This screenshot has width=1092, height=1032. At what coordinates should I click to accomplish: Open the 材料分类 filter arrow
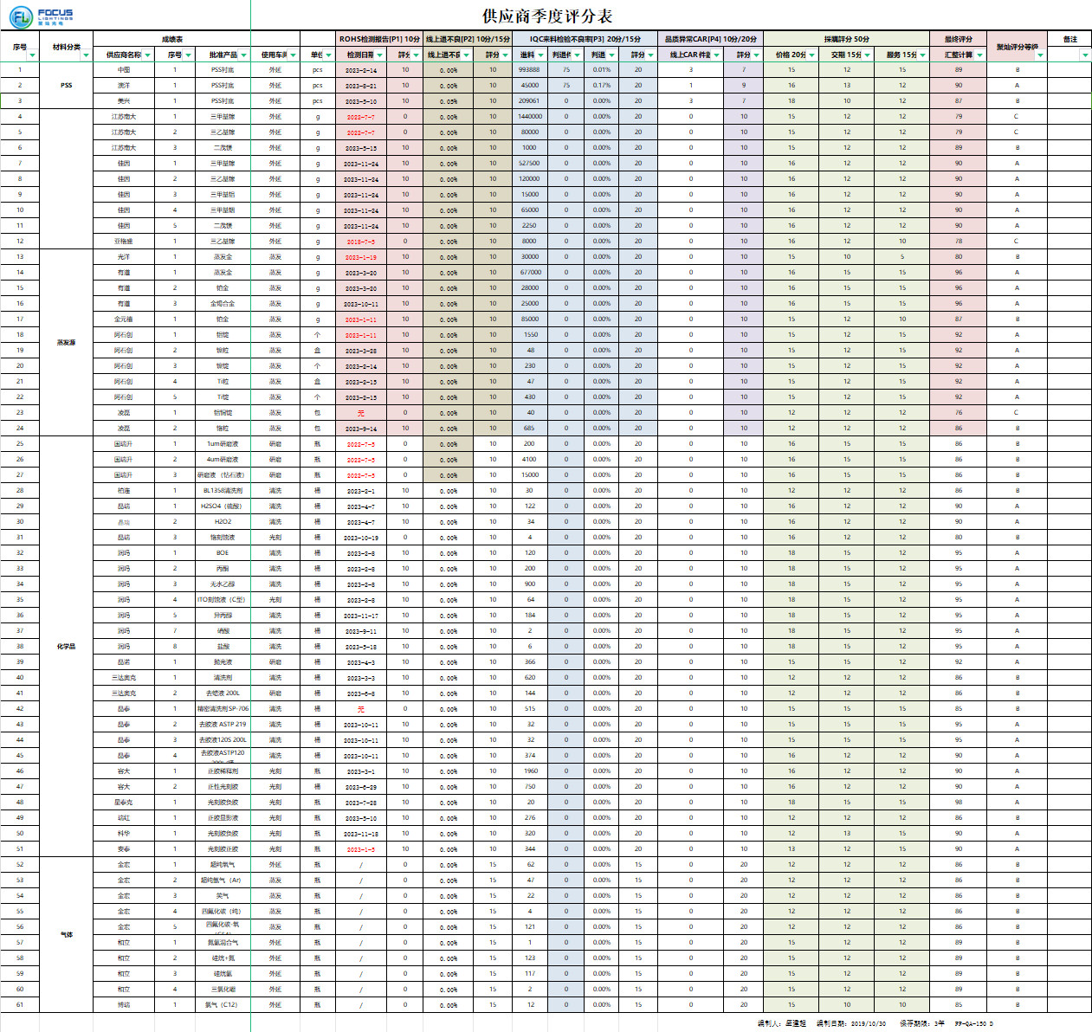coord(86,55)
